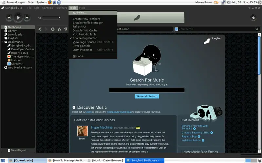
Task: Follow the picks link
Action: [x=89, y=112]
